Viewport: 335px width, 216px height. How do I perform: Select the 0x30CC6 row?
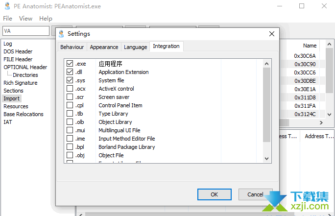pyautogui.click(x=305, y=72)
